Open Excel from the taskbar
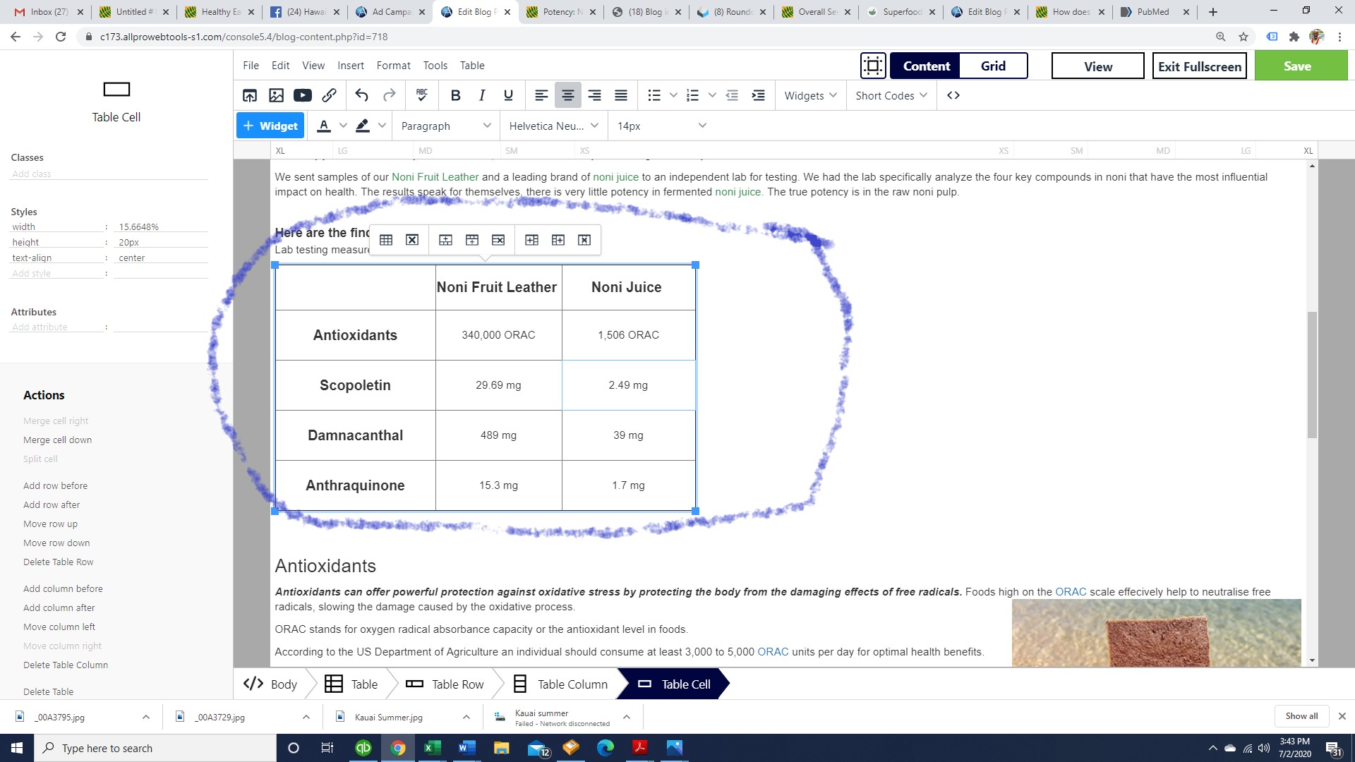This screenshot has height=762, width=1355. (432, 748)
